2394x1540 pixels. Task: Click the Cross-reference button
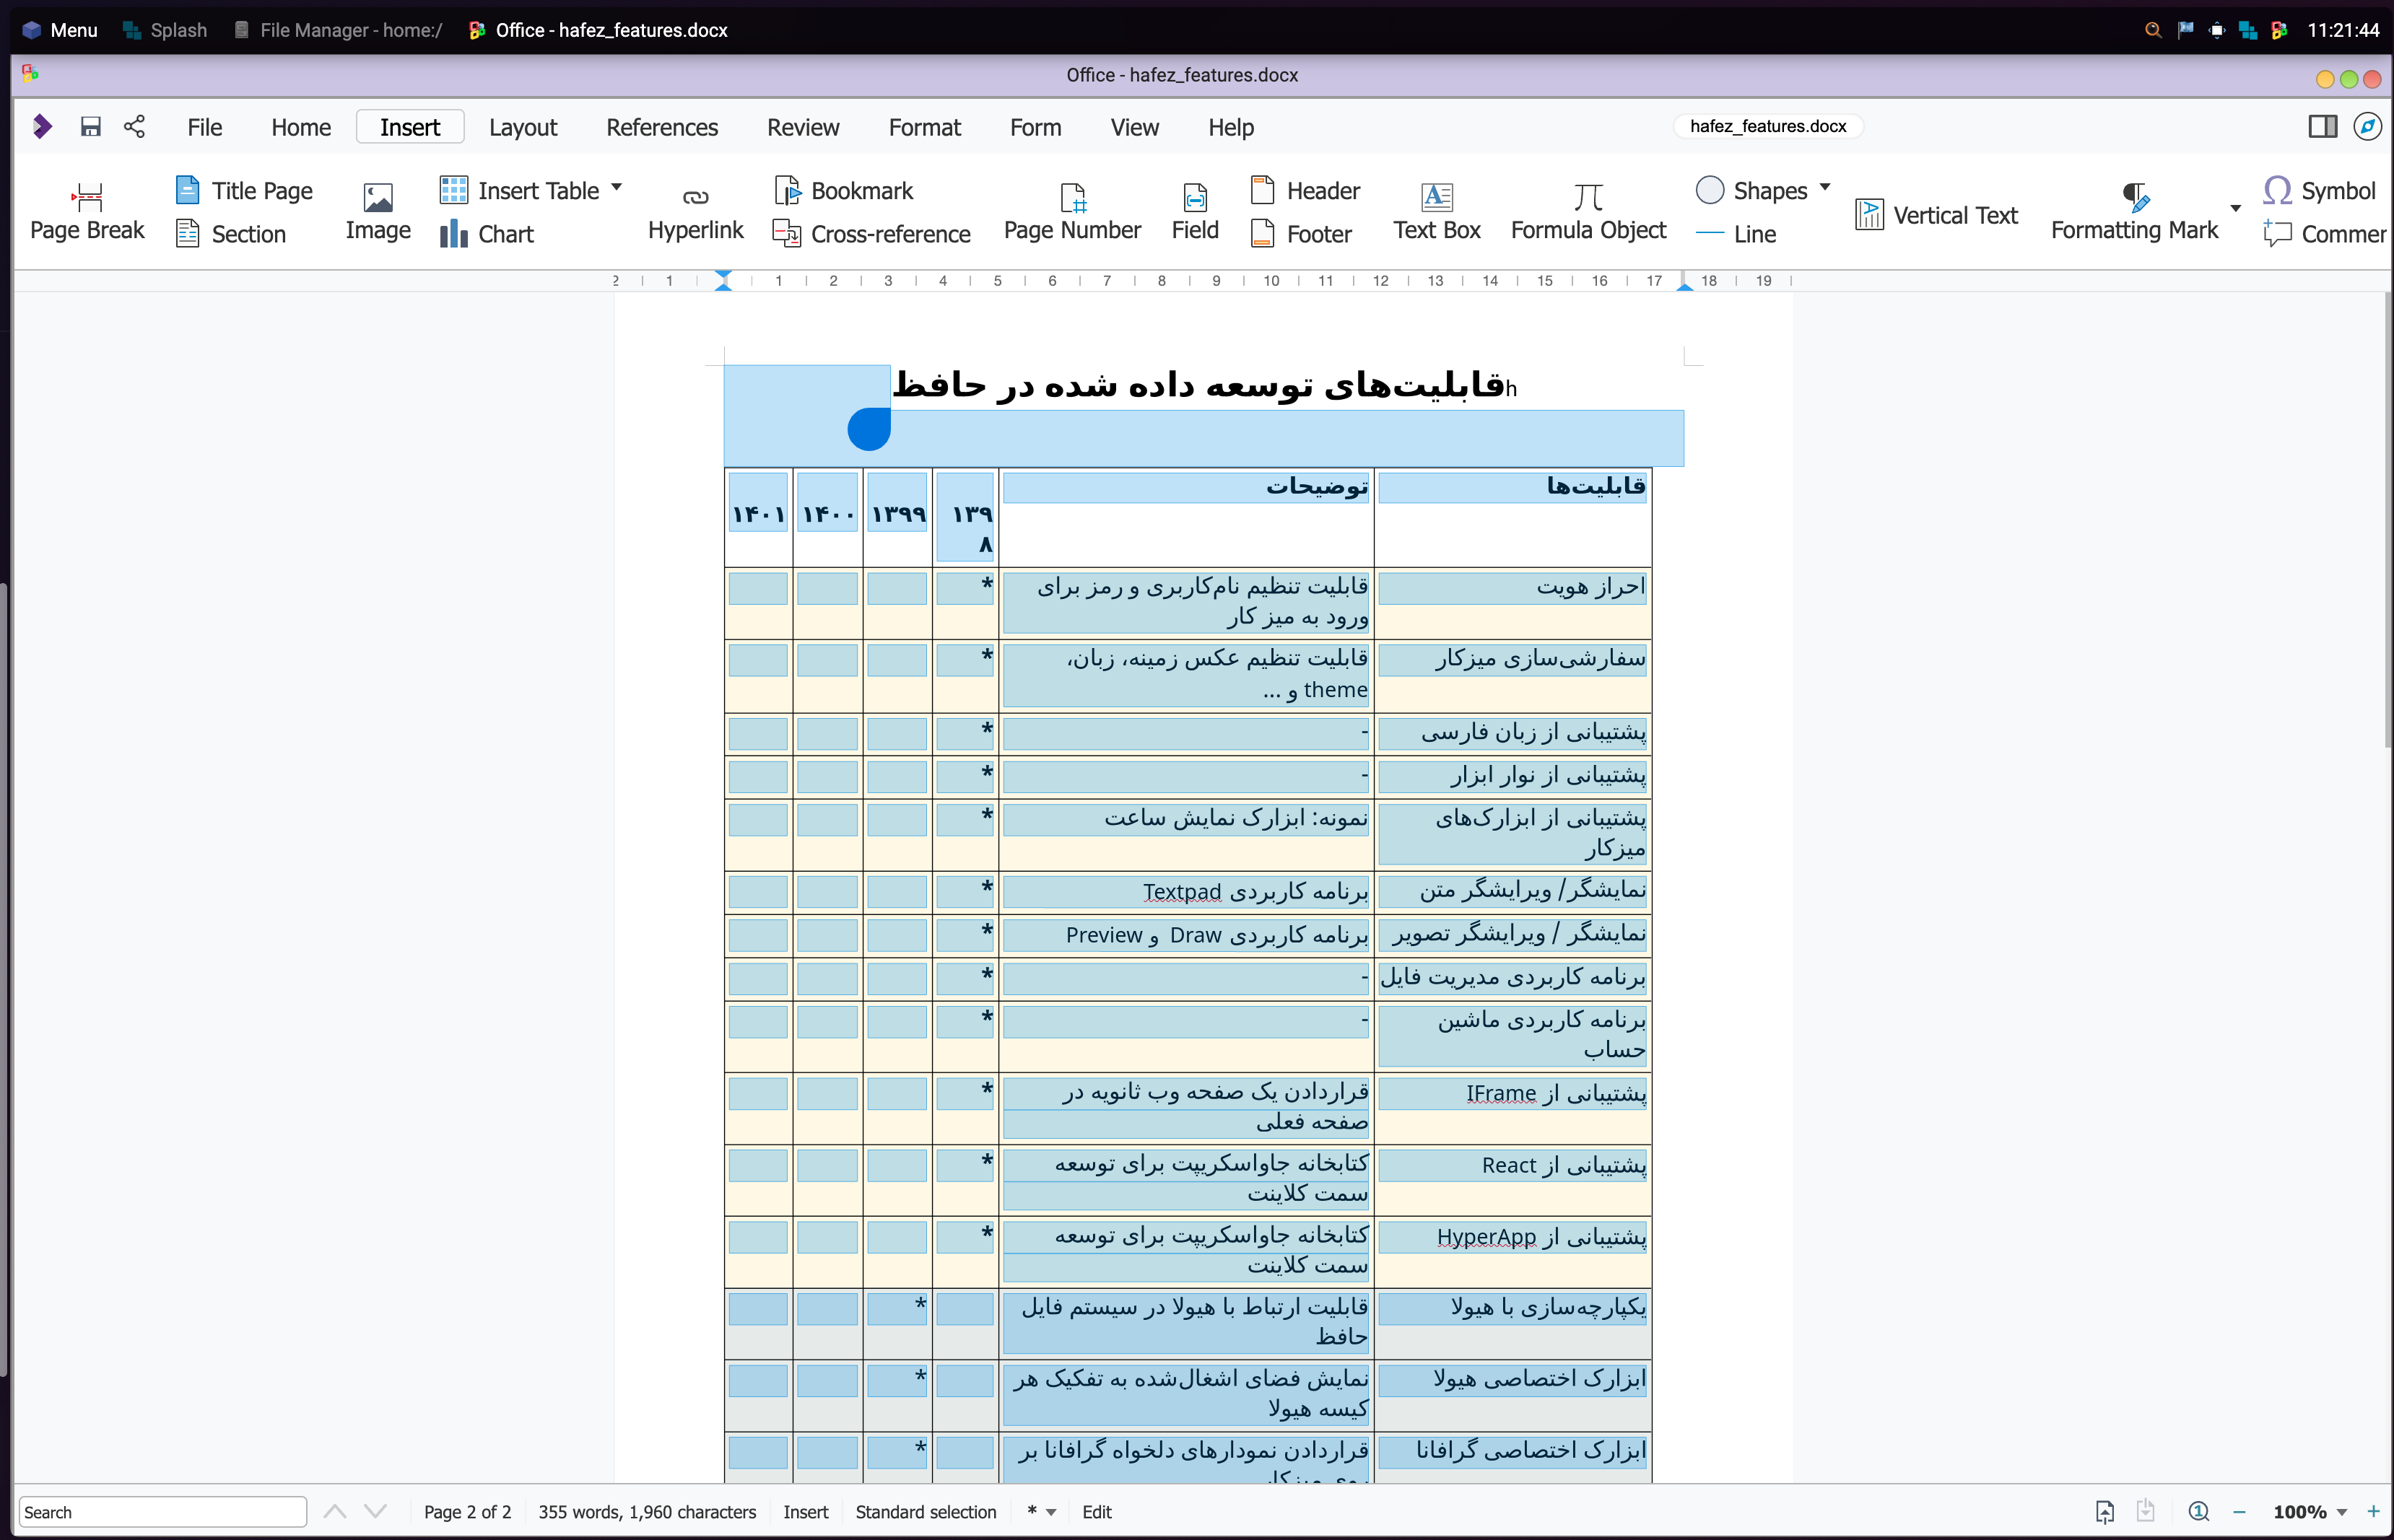click(x=872, y=234)
